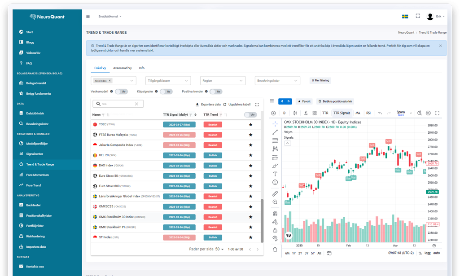Select the text tool in chart sidebar
The width and height of the screenshot is (460, 276).
(275, 174)
